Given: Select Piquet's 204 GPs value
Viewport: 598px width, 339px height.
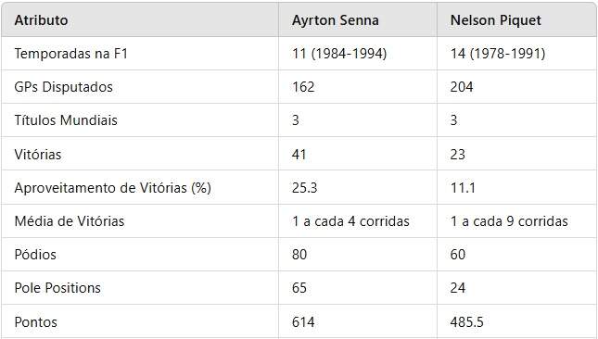Looking at the screenshot, I should click(462, 87).
